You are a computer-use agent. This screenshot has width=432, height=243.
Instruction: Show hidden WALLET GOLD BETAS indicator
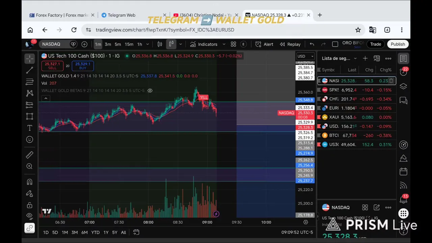pyautogui.click(x=150, y=90)
